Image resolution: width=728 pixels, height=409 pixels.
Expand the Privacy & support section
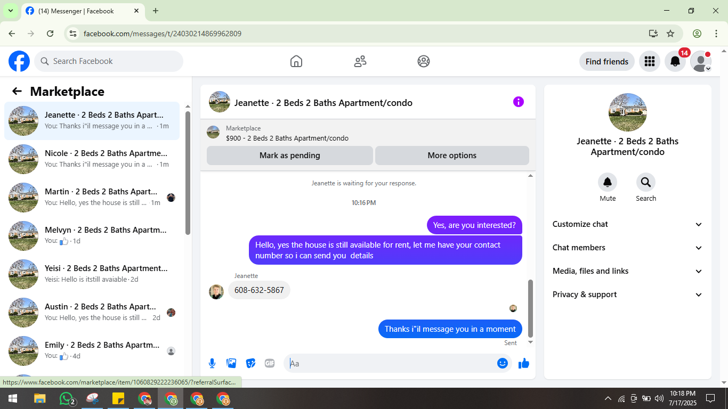(627, 295)
